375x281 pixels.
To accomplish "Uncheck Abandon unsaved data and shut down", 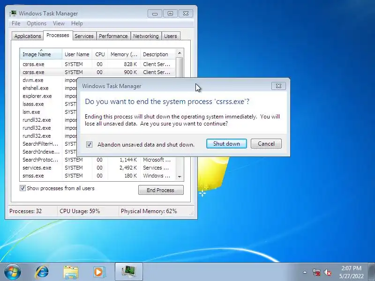I will (89, 144).
